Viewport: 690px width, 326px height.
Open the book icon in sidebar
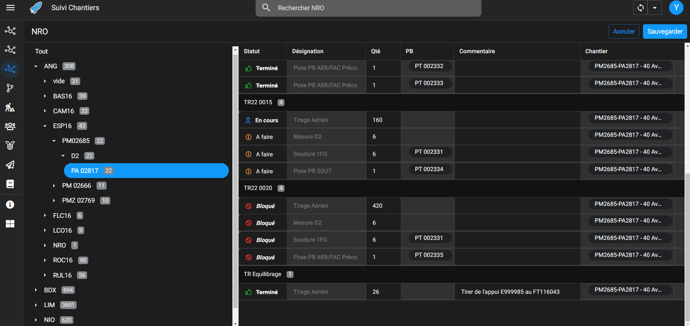10,184
